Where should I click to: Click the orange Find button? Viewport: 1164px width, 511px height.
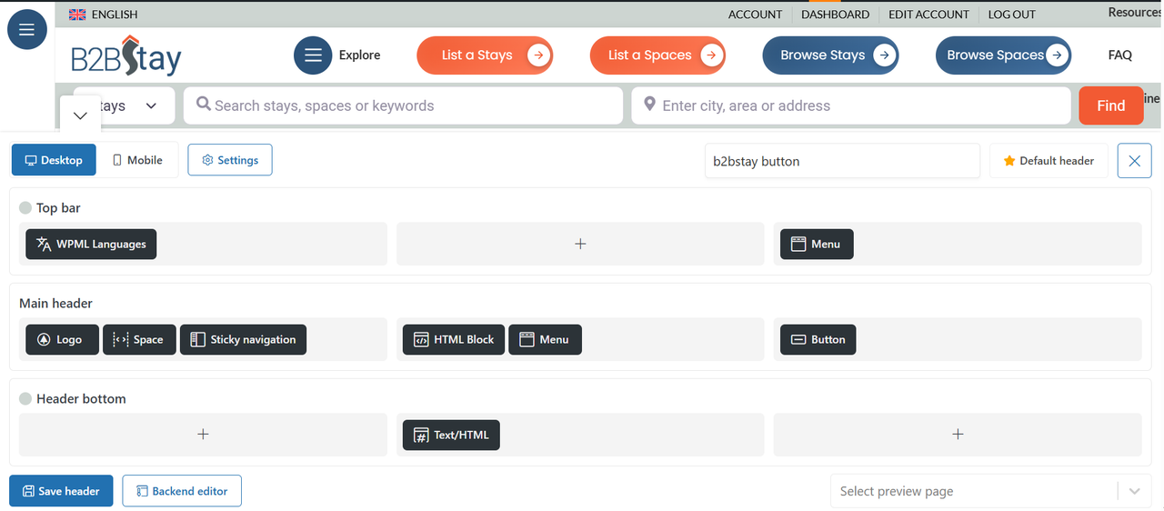[x=1110, y=105]
